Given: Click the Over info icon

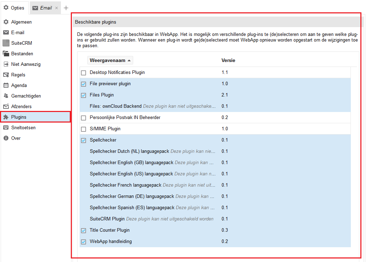Looking at the screenshot, I should 6,138.
